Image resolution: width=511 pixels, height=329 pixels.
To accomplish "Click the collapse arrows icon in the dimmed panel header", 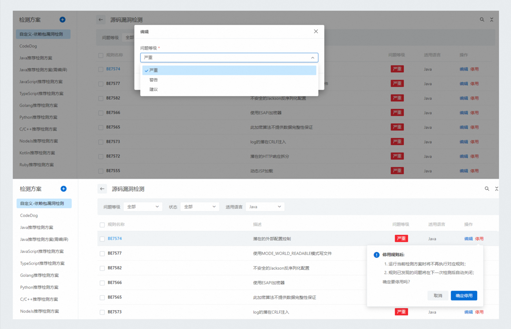I will (492, 20).
